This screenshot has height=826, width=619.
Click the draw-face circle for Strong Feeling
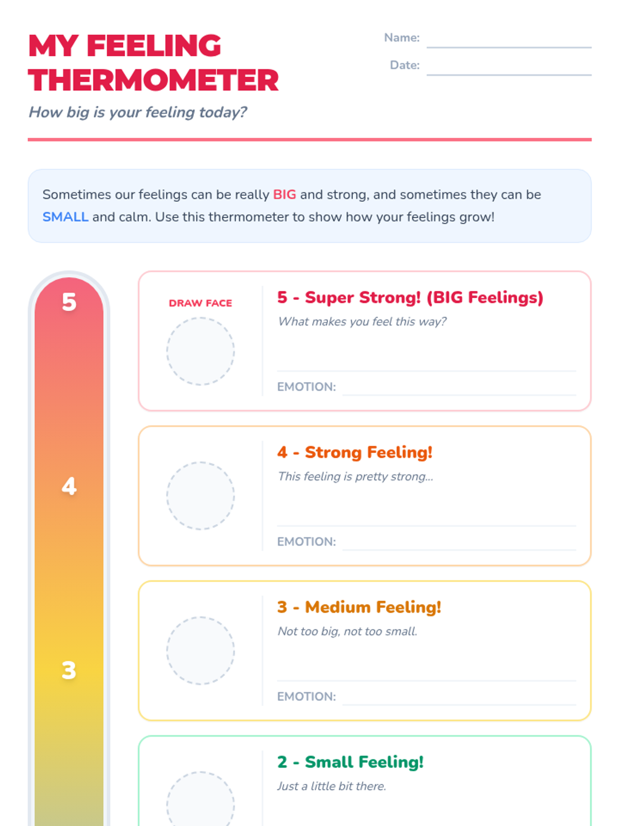tap(201, 496)
